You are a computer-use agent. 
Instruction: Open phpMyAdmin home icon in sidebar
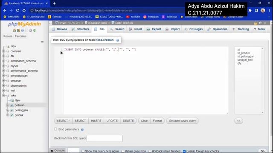14,30
